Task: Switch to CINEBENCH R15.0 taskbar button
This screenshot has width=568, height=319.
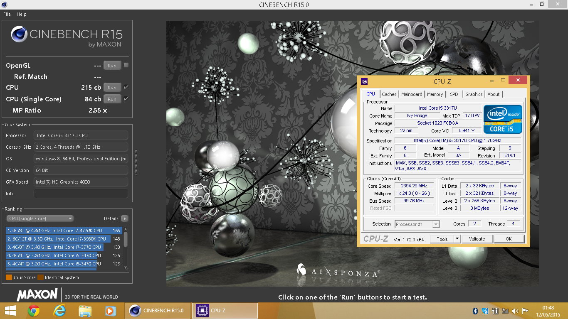Action: [158, 311]
